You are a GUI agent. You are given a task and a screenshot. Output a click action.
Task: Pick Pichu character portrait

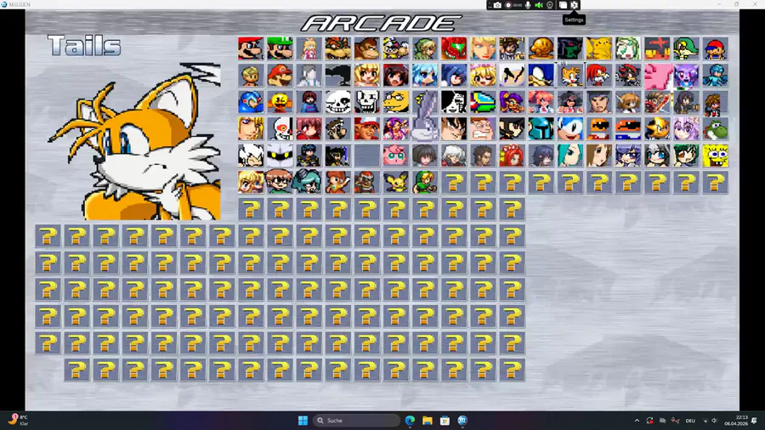395,183
